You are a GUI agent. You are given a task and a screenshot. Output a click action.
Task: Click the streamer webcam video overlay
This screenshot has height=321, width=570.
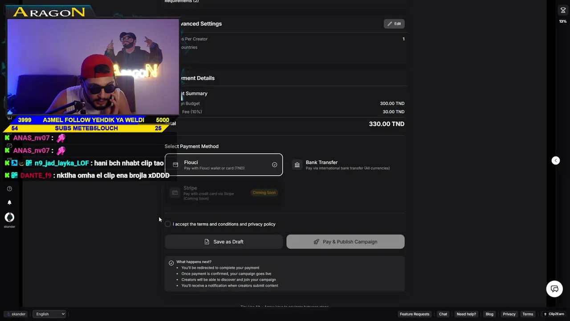pos(93,66)
